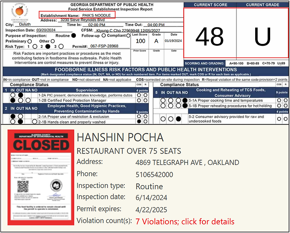
Task: Click the current score 48 box
Action: [210, 37]
